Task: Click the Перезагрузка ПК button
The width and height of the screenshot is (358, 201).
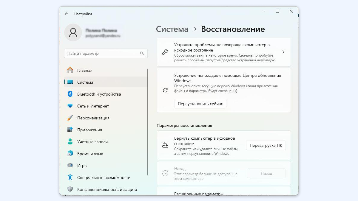Action: point(266,145)
